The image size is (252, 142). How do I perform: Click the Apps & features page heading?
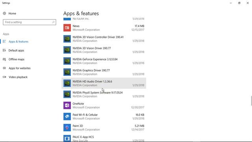[81, 13]
